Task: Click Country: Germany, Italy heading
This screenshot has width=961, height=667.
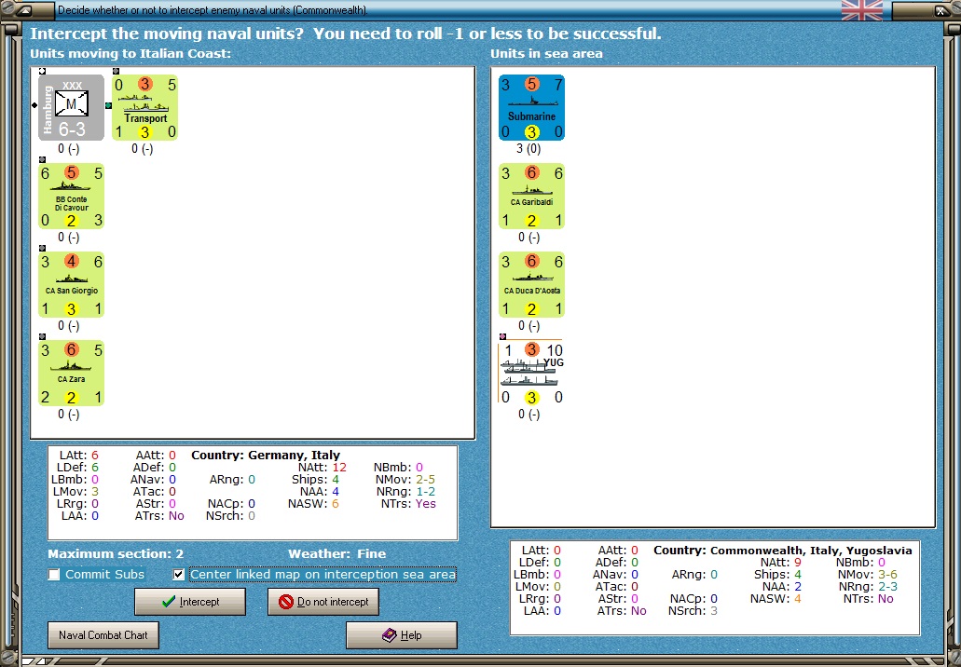Action: tap(266, 456)
